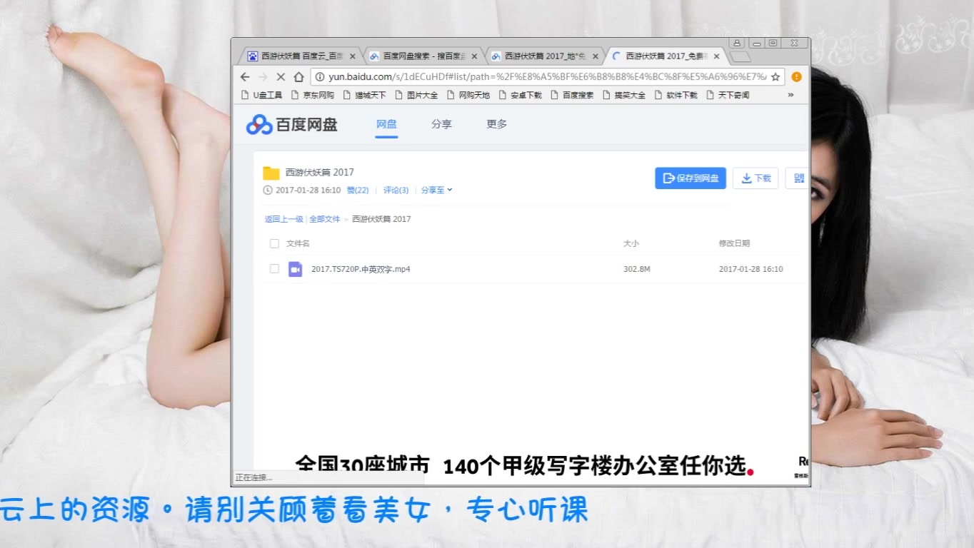The image size is (974, 548).
Task: Click the file's 2017-01-28 16:10 modified date
Action: (x=751, y=269)
